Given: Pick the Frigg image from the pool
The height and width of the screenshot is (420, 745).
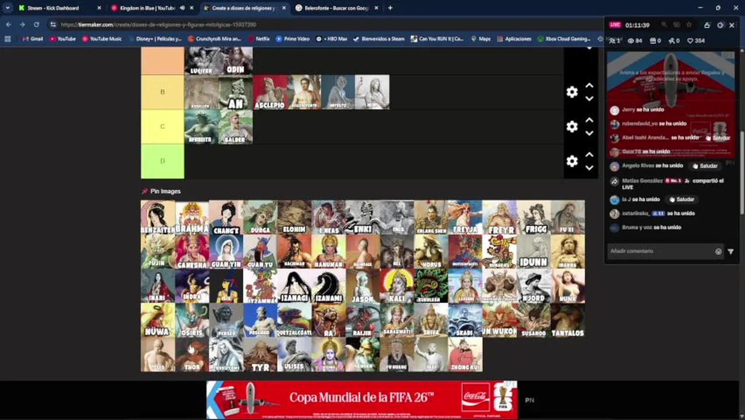Looking at the screenshot, I should pyautogui.click(x=533, y=218).
